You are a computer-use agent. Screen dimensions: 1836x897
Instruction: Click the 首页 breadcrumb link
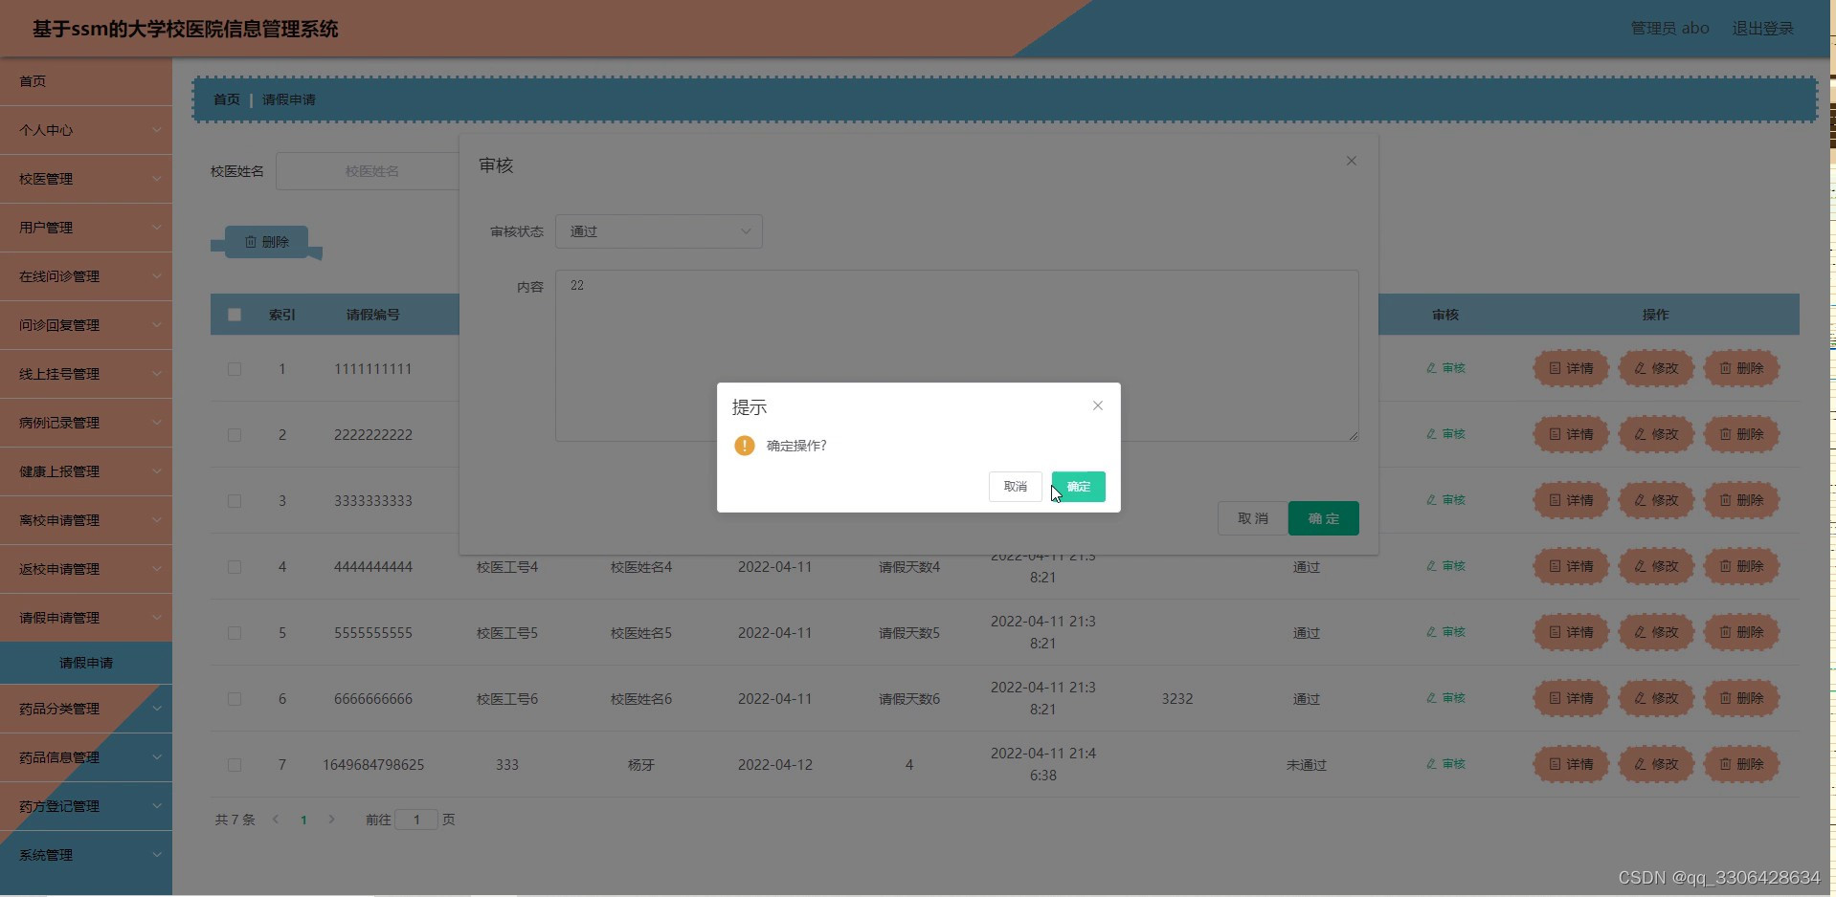tap(227, 99)
